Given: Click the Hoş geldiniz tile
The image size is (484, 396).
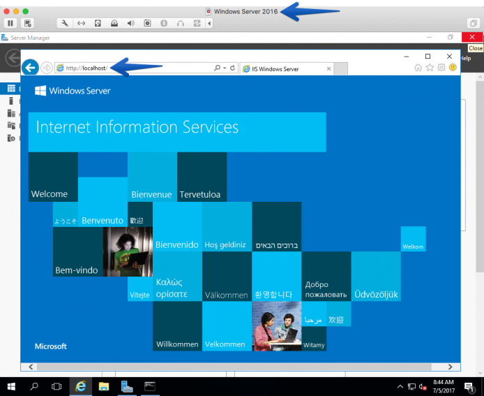Looking at the screenshot, I should [227, 226].
